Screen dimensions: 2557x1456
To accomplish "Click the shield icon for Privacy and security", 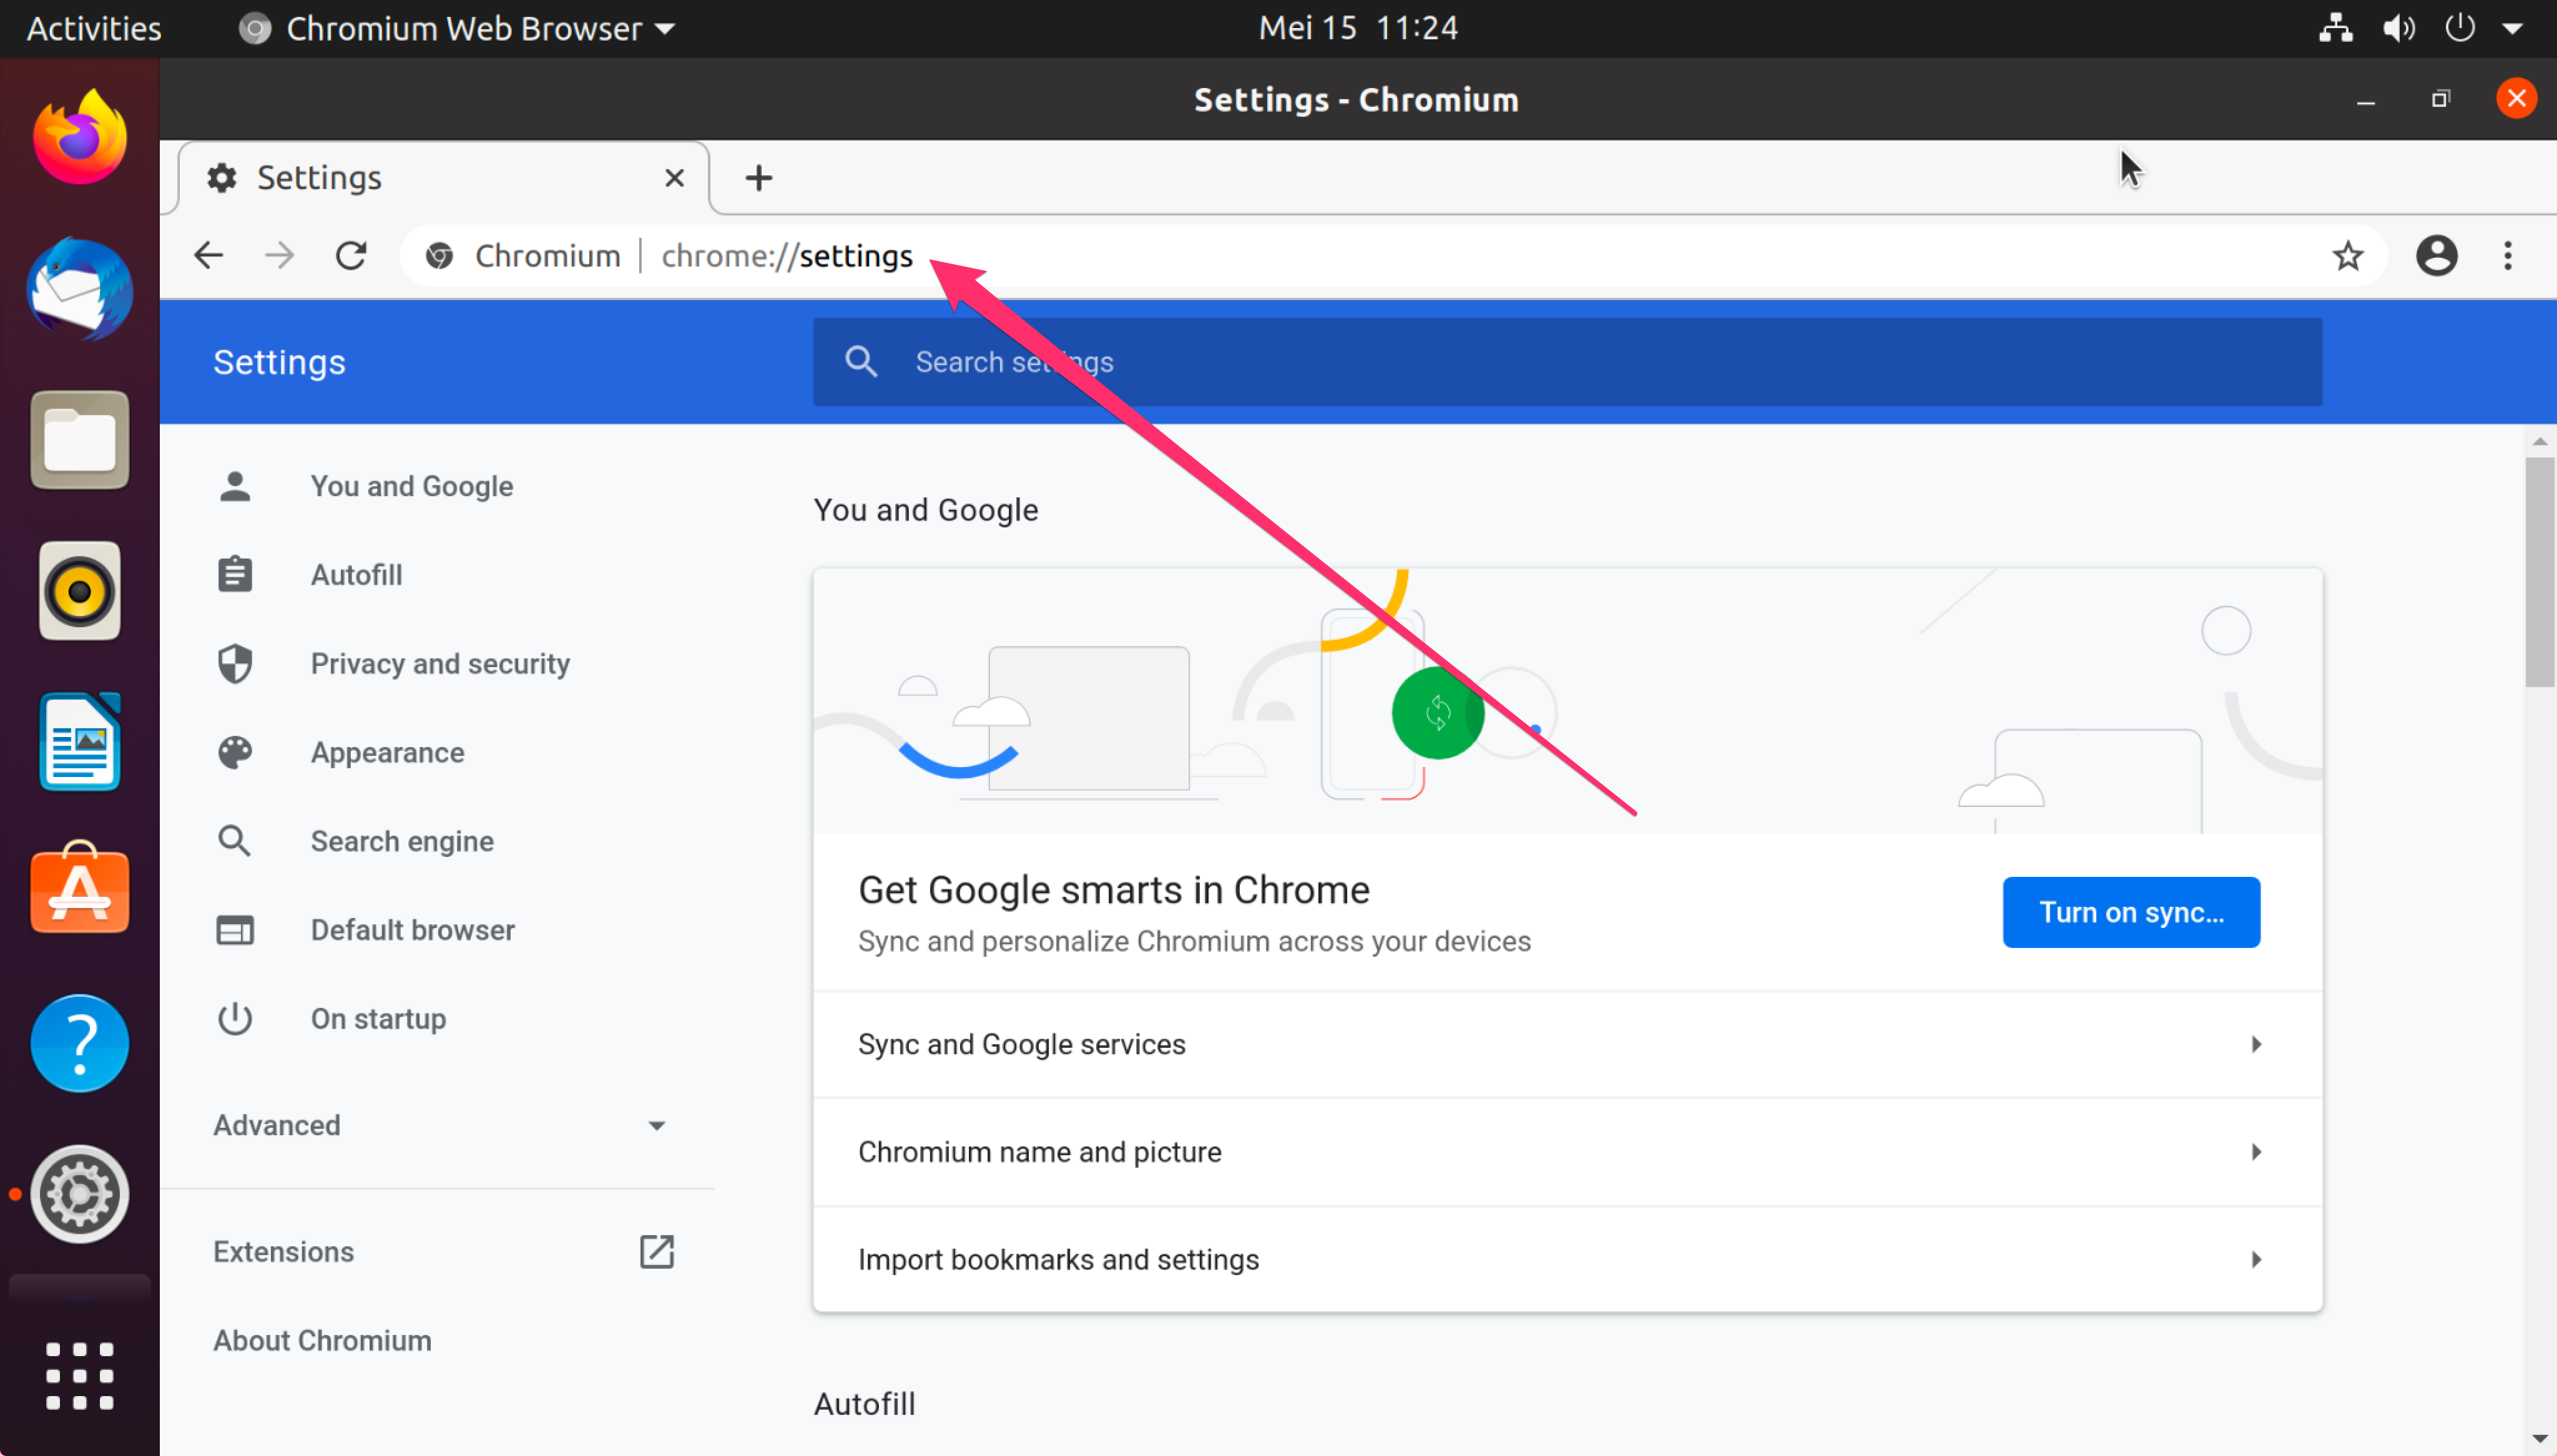I will point(235,664).
